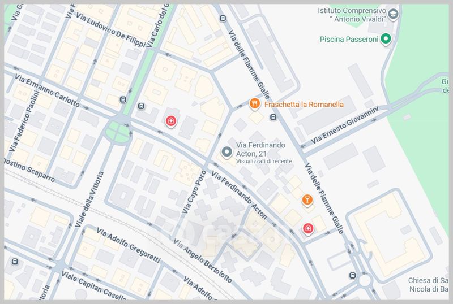Click the red medical pin near Via Ermanno Carlotto
The height and width of the screenshot is (304, 453).
pyautogui.click(x=170, y=120)
